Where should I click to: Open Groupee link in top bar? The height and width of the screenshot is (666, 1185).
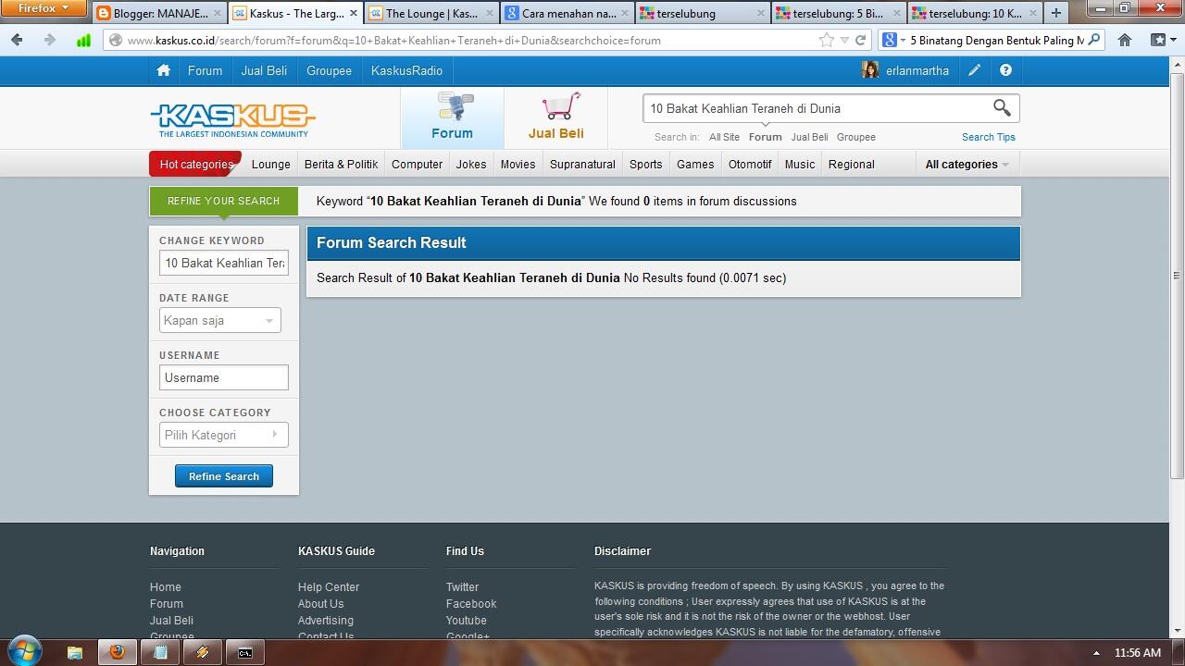(x=329, y=70)
